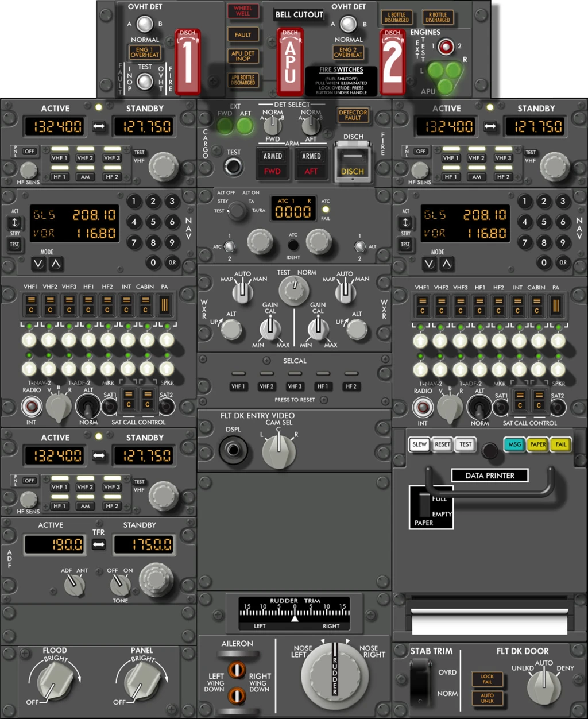Click the cargo fire AFT ARMED button
The width and height of the screenshot is (588, 719).
(x=311, y=163)
